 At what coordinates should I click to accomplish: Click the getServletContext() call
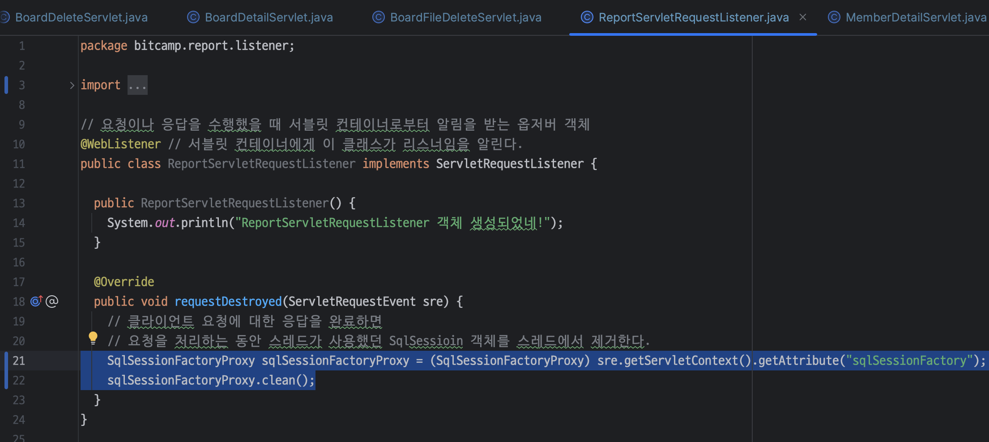[688, 361]
